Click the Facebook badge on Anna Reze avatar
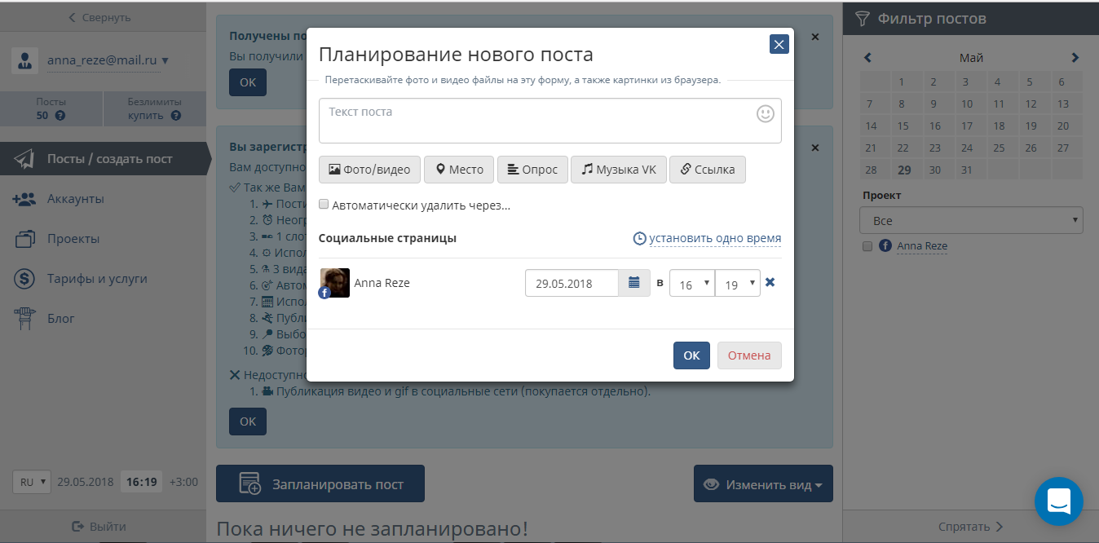 coord(325,294)
